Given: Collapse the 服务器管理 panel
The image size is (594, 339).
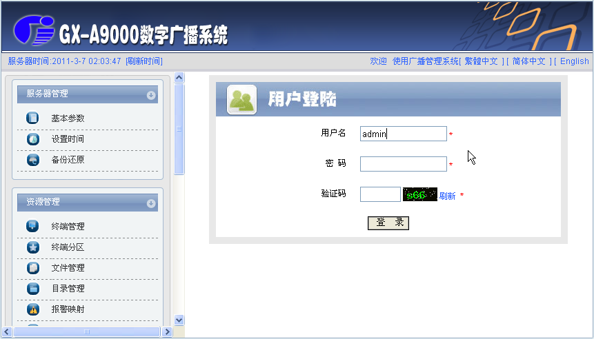Looking at the screenshot, I should [x=151, y=95].
